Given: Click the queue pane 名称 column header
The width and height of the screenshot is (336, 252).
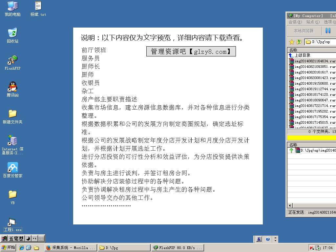Looking at the screenshot, I should click(x=312, y=145).
